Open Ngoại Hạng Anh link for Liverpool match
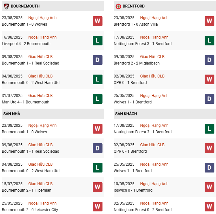The height and width of the screenshot is (214, 216). (42, 37)
